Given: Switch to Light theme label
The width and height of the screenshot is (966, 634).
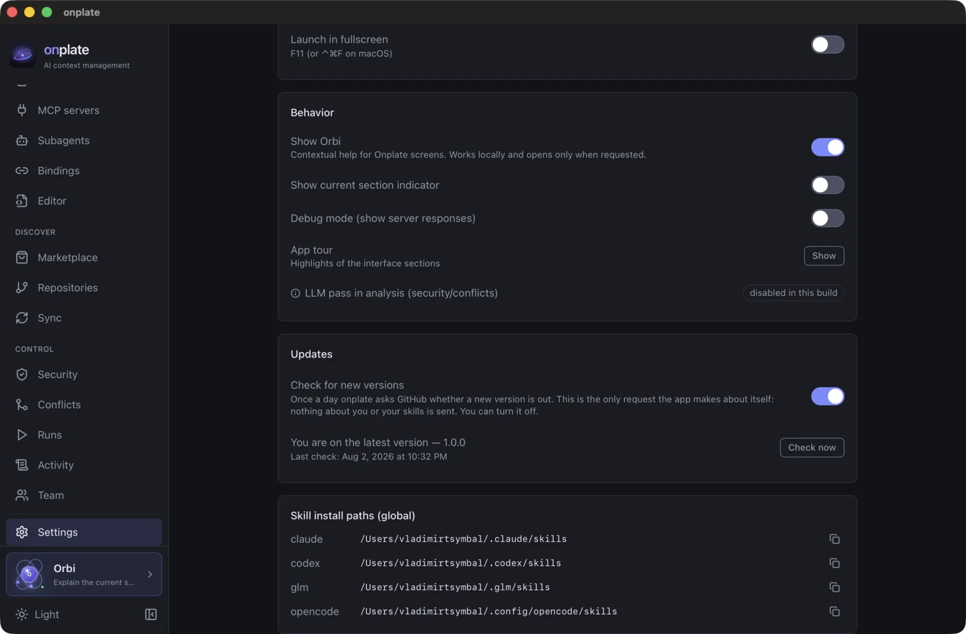Looking at the screenshot, I should point(46,615).
